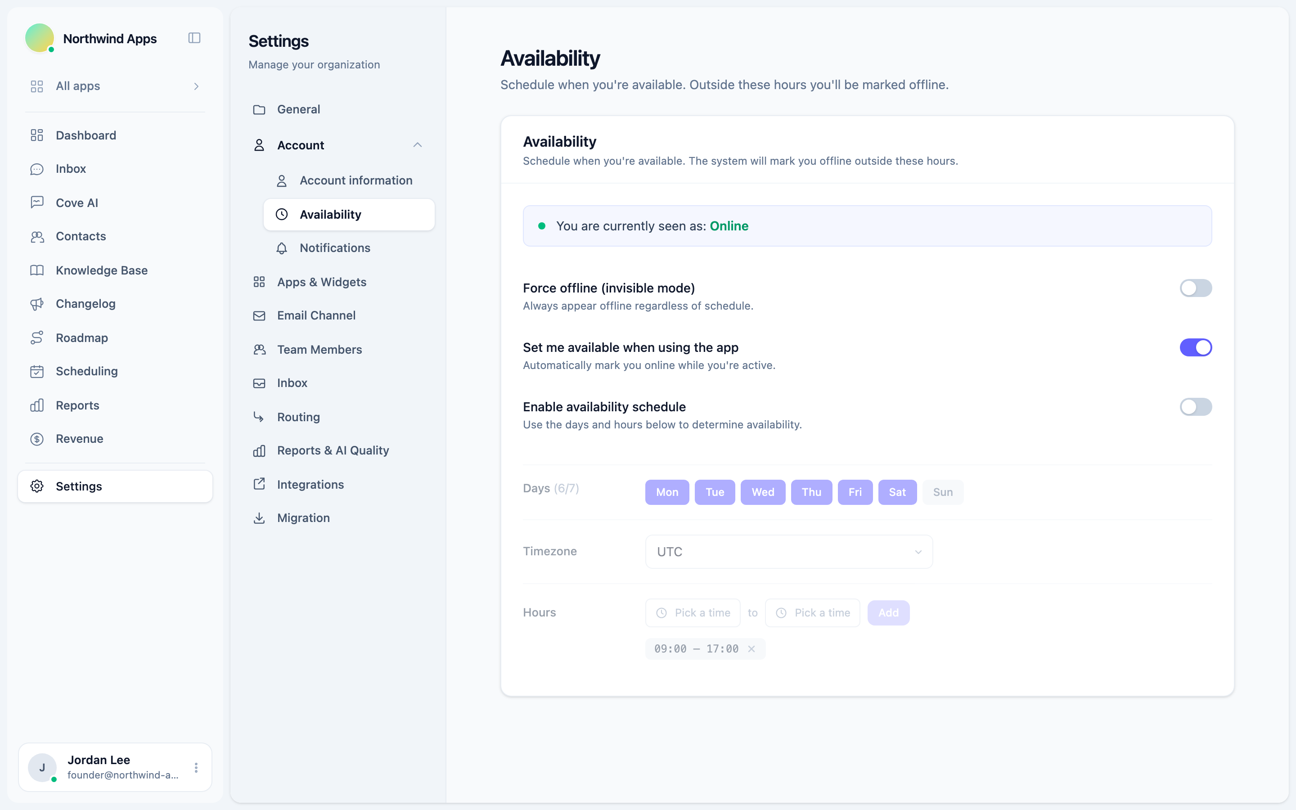Open Email Channel settings
Viewport: 1296px width, 810px height.
point(338,315)
